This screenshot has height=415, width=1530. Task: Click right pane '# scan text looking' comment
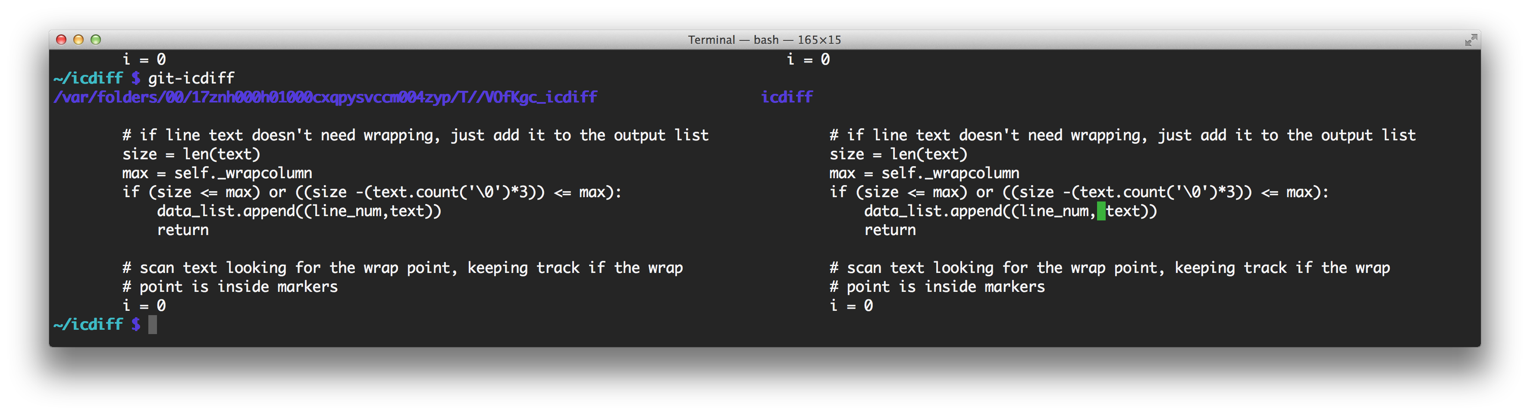(1110, 268)
